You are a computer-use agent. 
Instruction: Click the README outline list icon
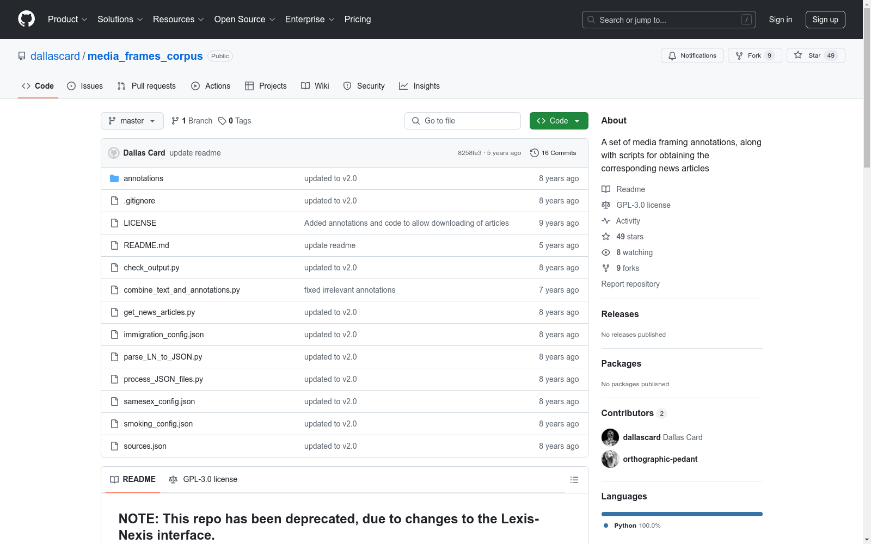pos(574,480)
